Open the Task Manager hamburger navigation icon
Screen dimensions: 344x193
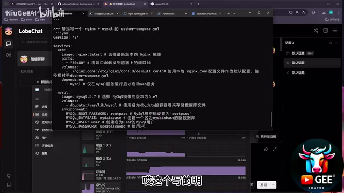[37, 99]
